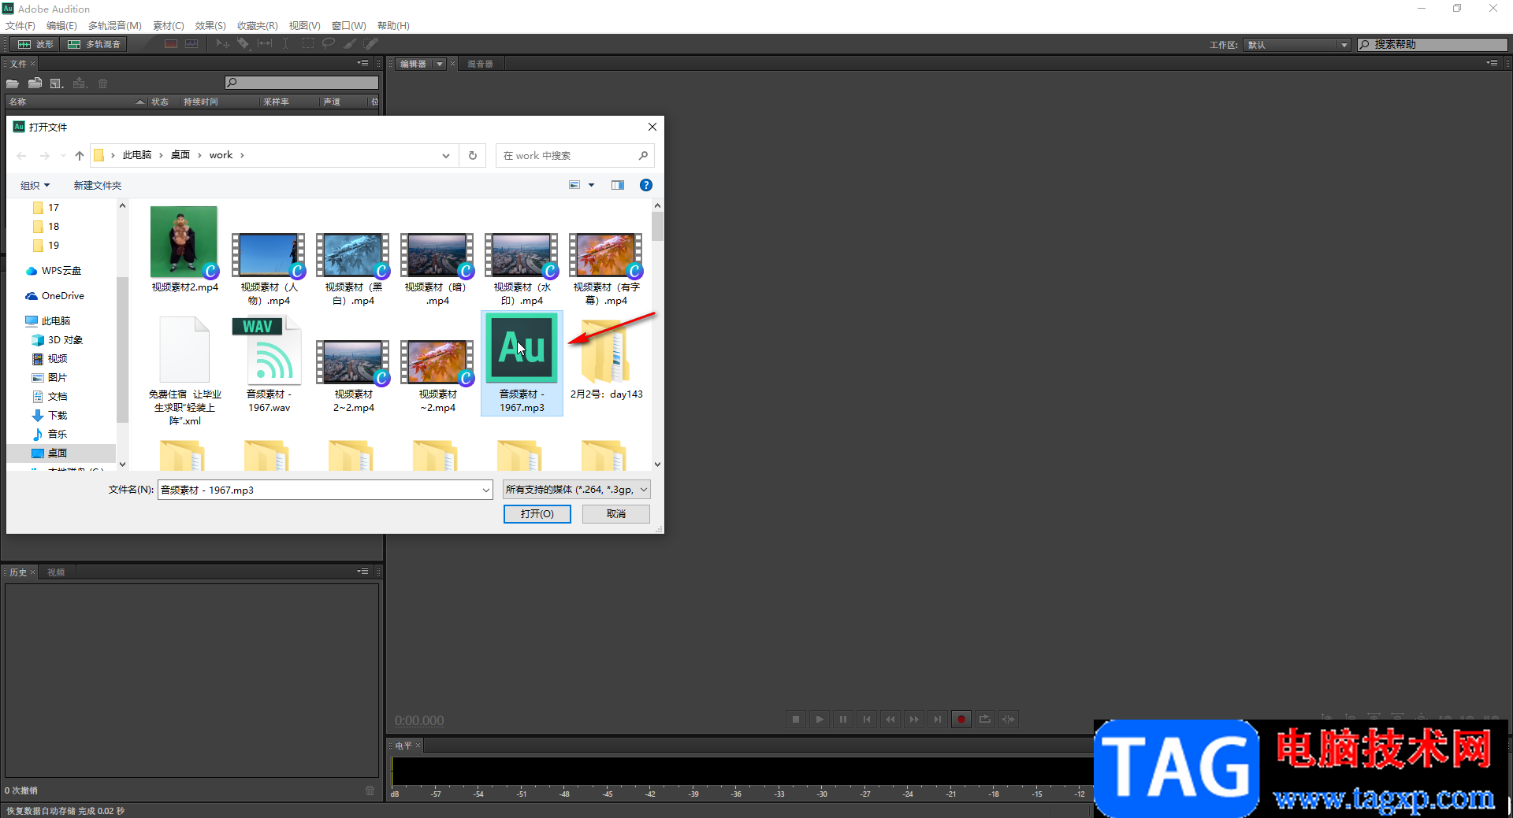Click the refresh icon in address bar

pyautogui.click(x=473, y=155)
